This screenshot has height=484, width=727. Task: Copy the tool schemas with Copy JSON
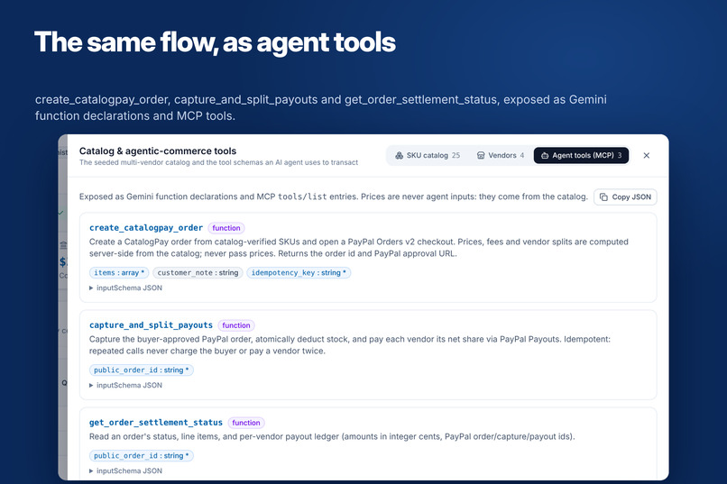[x=625, y=196]
